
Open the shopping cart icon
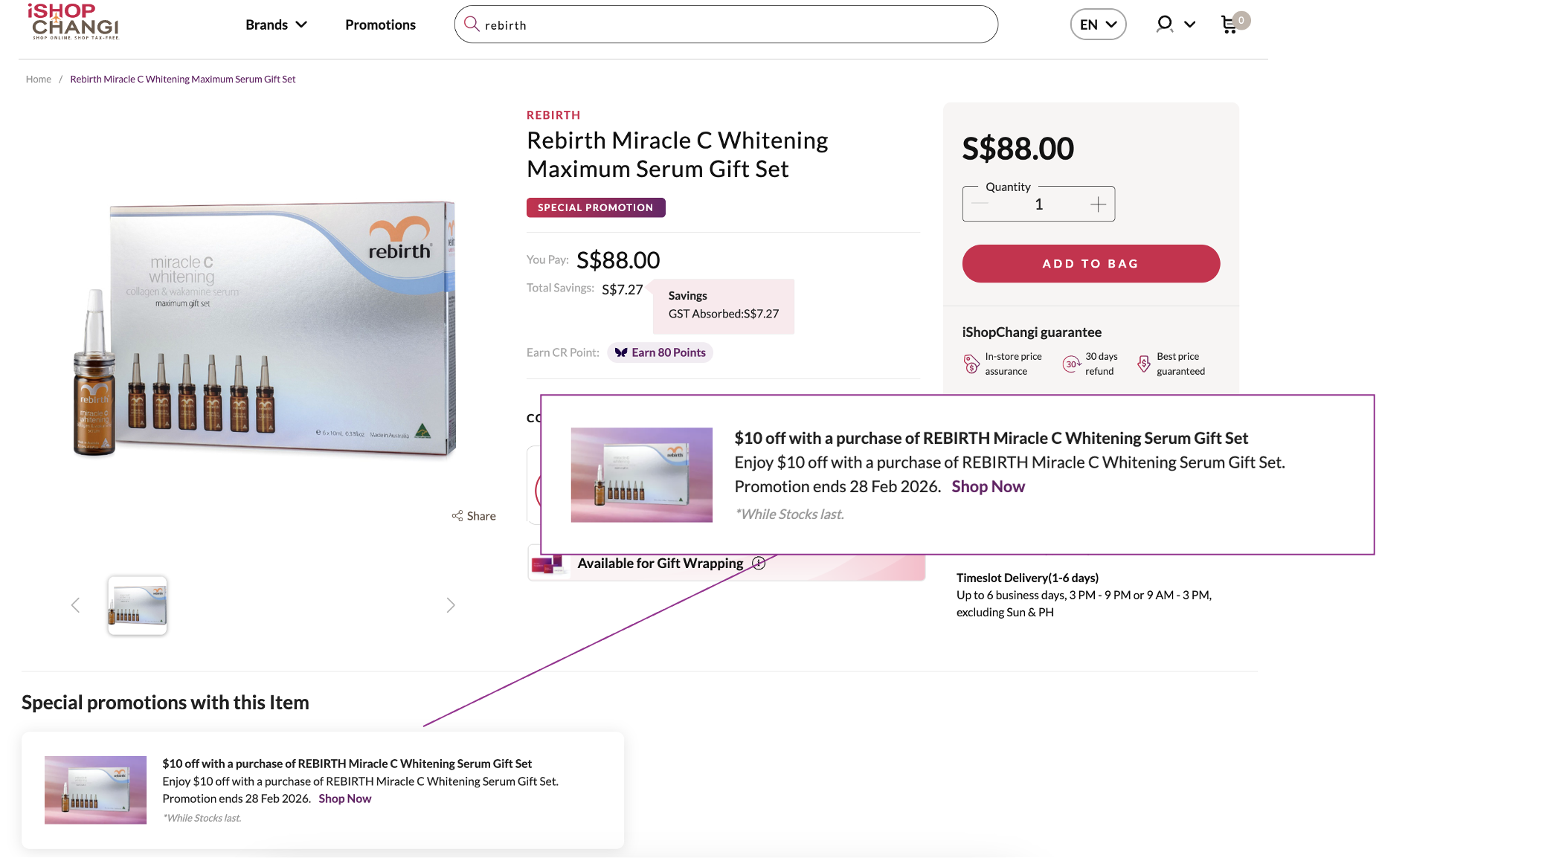pos(1229,25)
